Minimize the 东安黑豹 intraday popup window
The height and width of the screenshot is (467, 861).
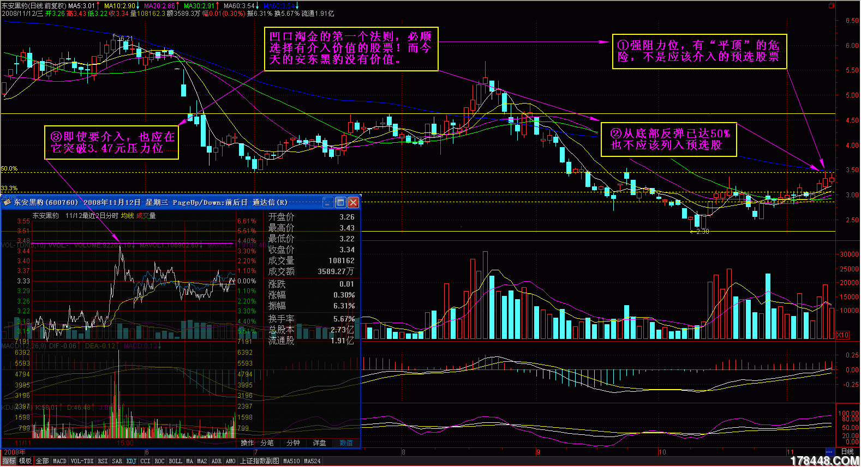tap(328, 203)
